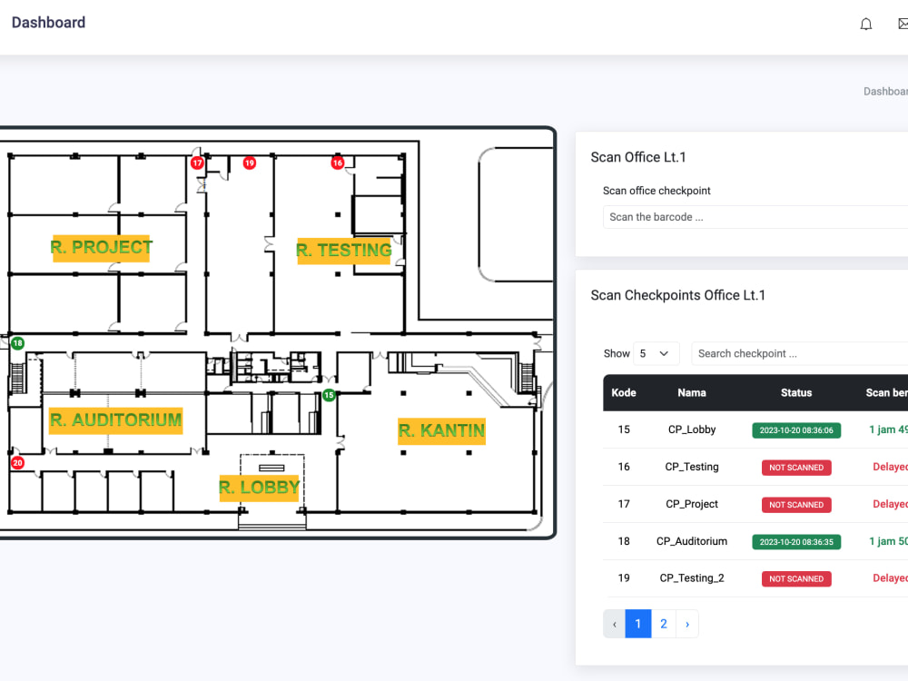Click NOT SCANNED badge for CP_Testing_2
Screen dimensions: 908x681
click(x=796, y=578)
